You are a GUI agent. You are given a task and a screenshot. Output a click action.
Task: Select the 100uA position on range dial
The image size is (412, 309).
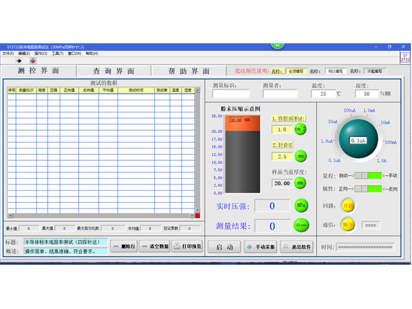click(x=350, y=111)
